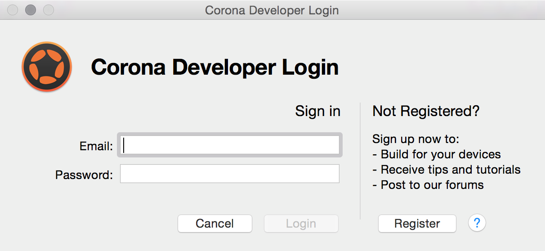Select the Password input field
The width and height of the screenshot is (545, 251).
point(230,174)
